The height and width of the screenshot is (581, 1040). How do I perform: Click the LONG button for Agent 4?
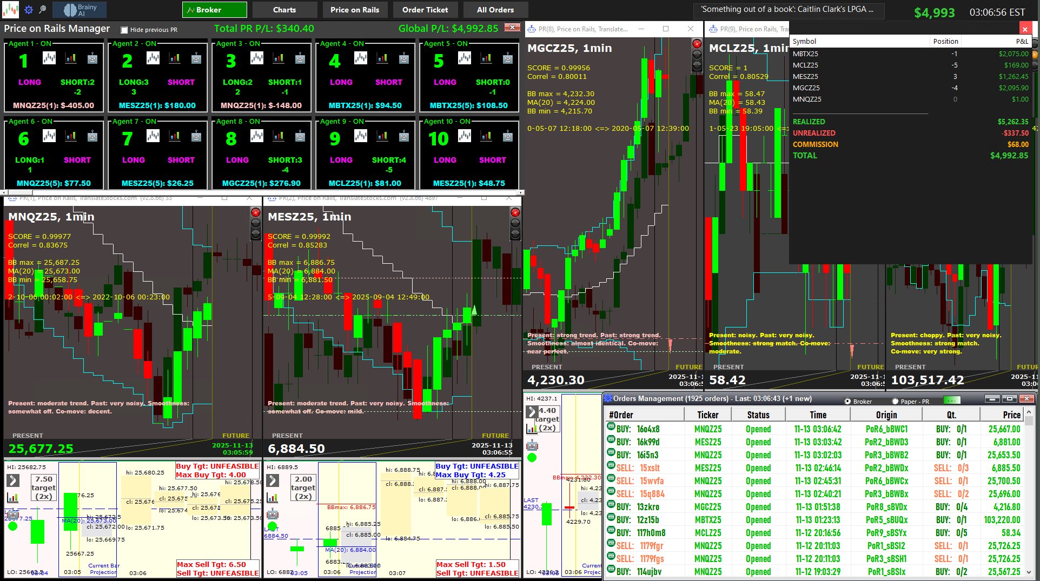341,82
